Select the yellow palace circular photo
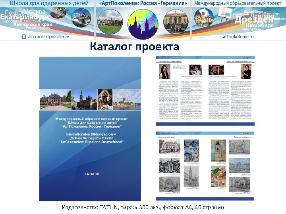Screen dimensions: 286x214 [x=176, y=21]
